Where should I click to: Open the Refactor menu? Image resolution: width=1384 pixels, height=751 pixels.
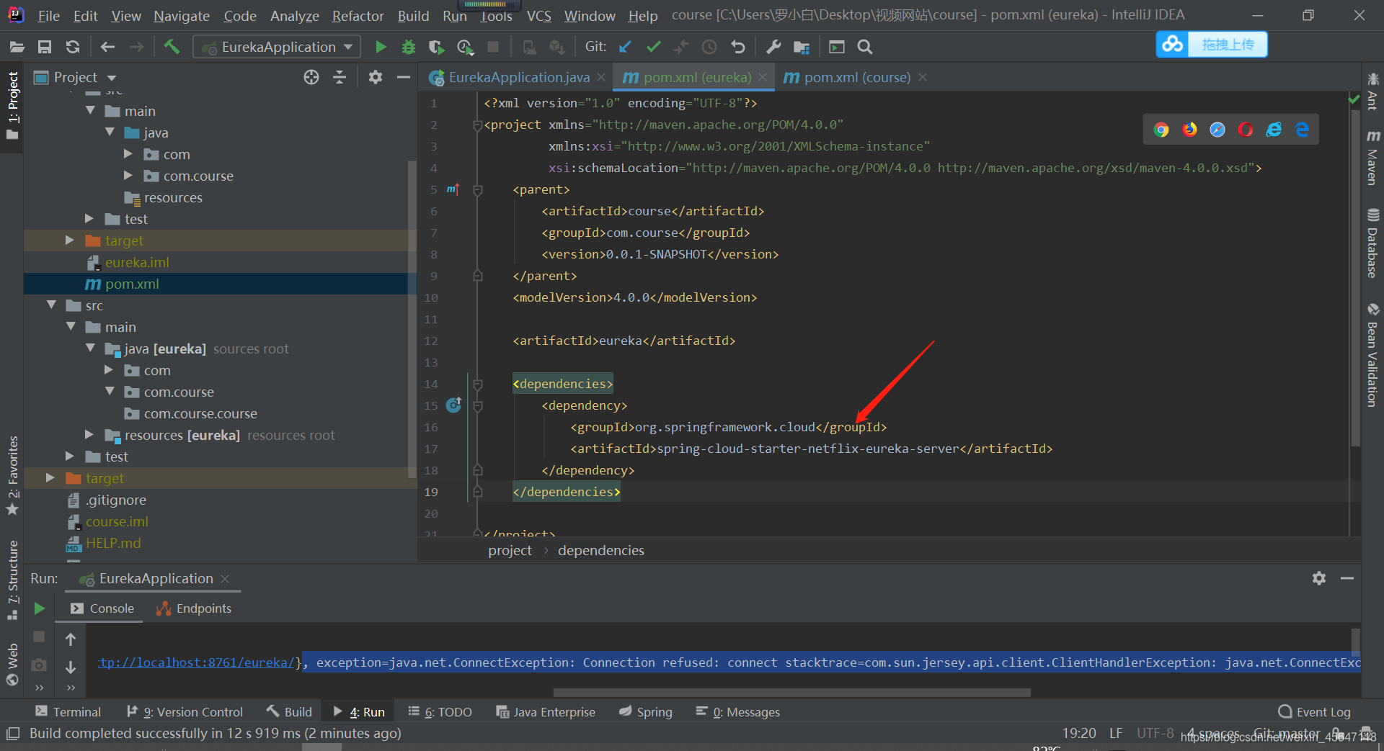click(x=358, y=15)
